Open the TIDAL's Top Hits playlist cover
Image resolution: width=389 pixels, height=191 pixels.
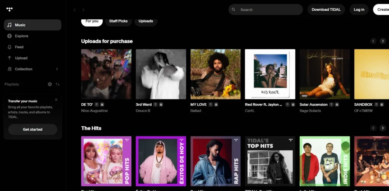[x=270, y=161]
